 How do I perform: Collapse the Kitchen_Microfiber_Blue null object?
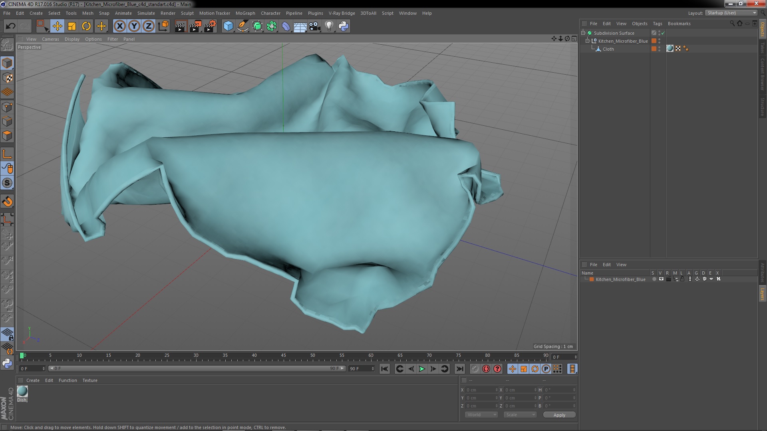(x=588, y=41)
